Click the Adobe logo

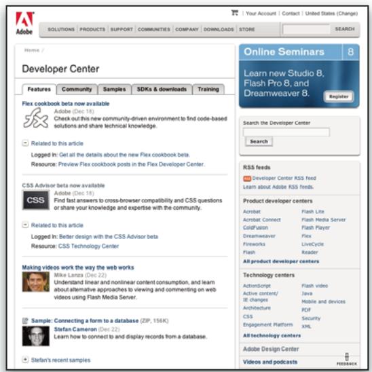coord(24,23)
